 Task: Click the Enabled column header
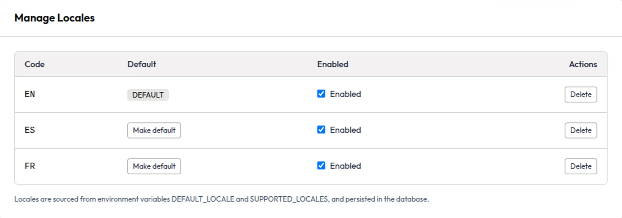332,64
